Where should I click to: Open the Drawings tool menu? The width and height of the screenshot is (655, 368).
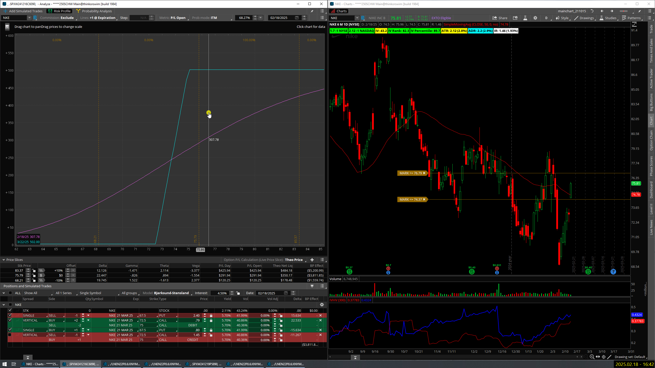(x=584, y=18)
